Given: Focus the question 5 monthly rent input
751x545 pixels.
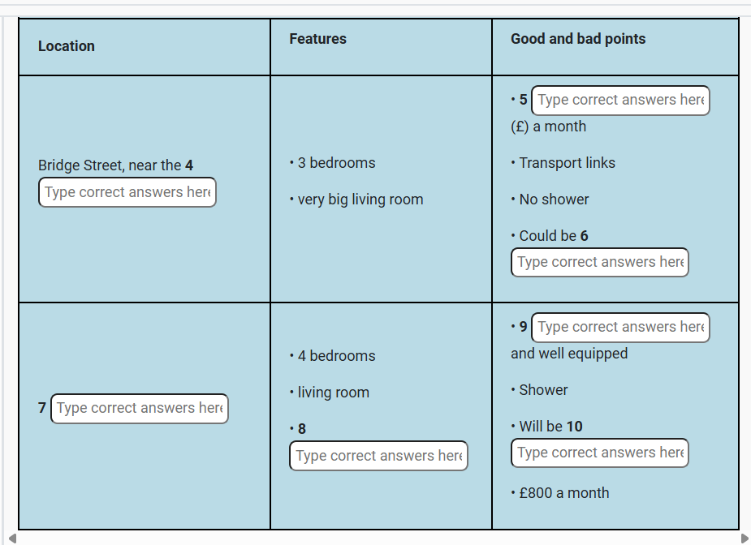Looking at the screenshot, I should coord(620,101).
